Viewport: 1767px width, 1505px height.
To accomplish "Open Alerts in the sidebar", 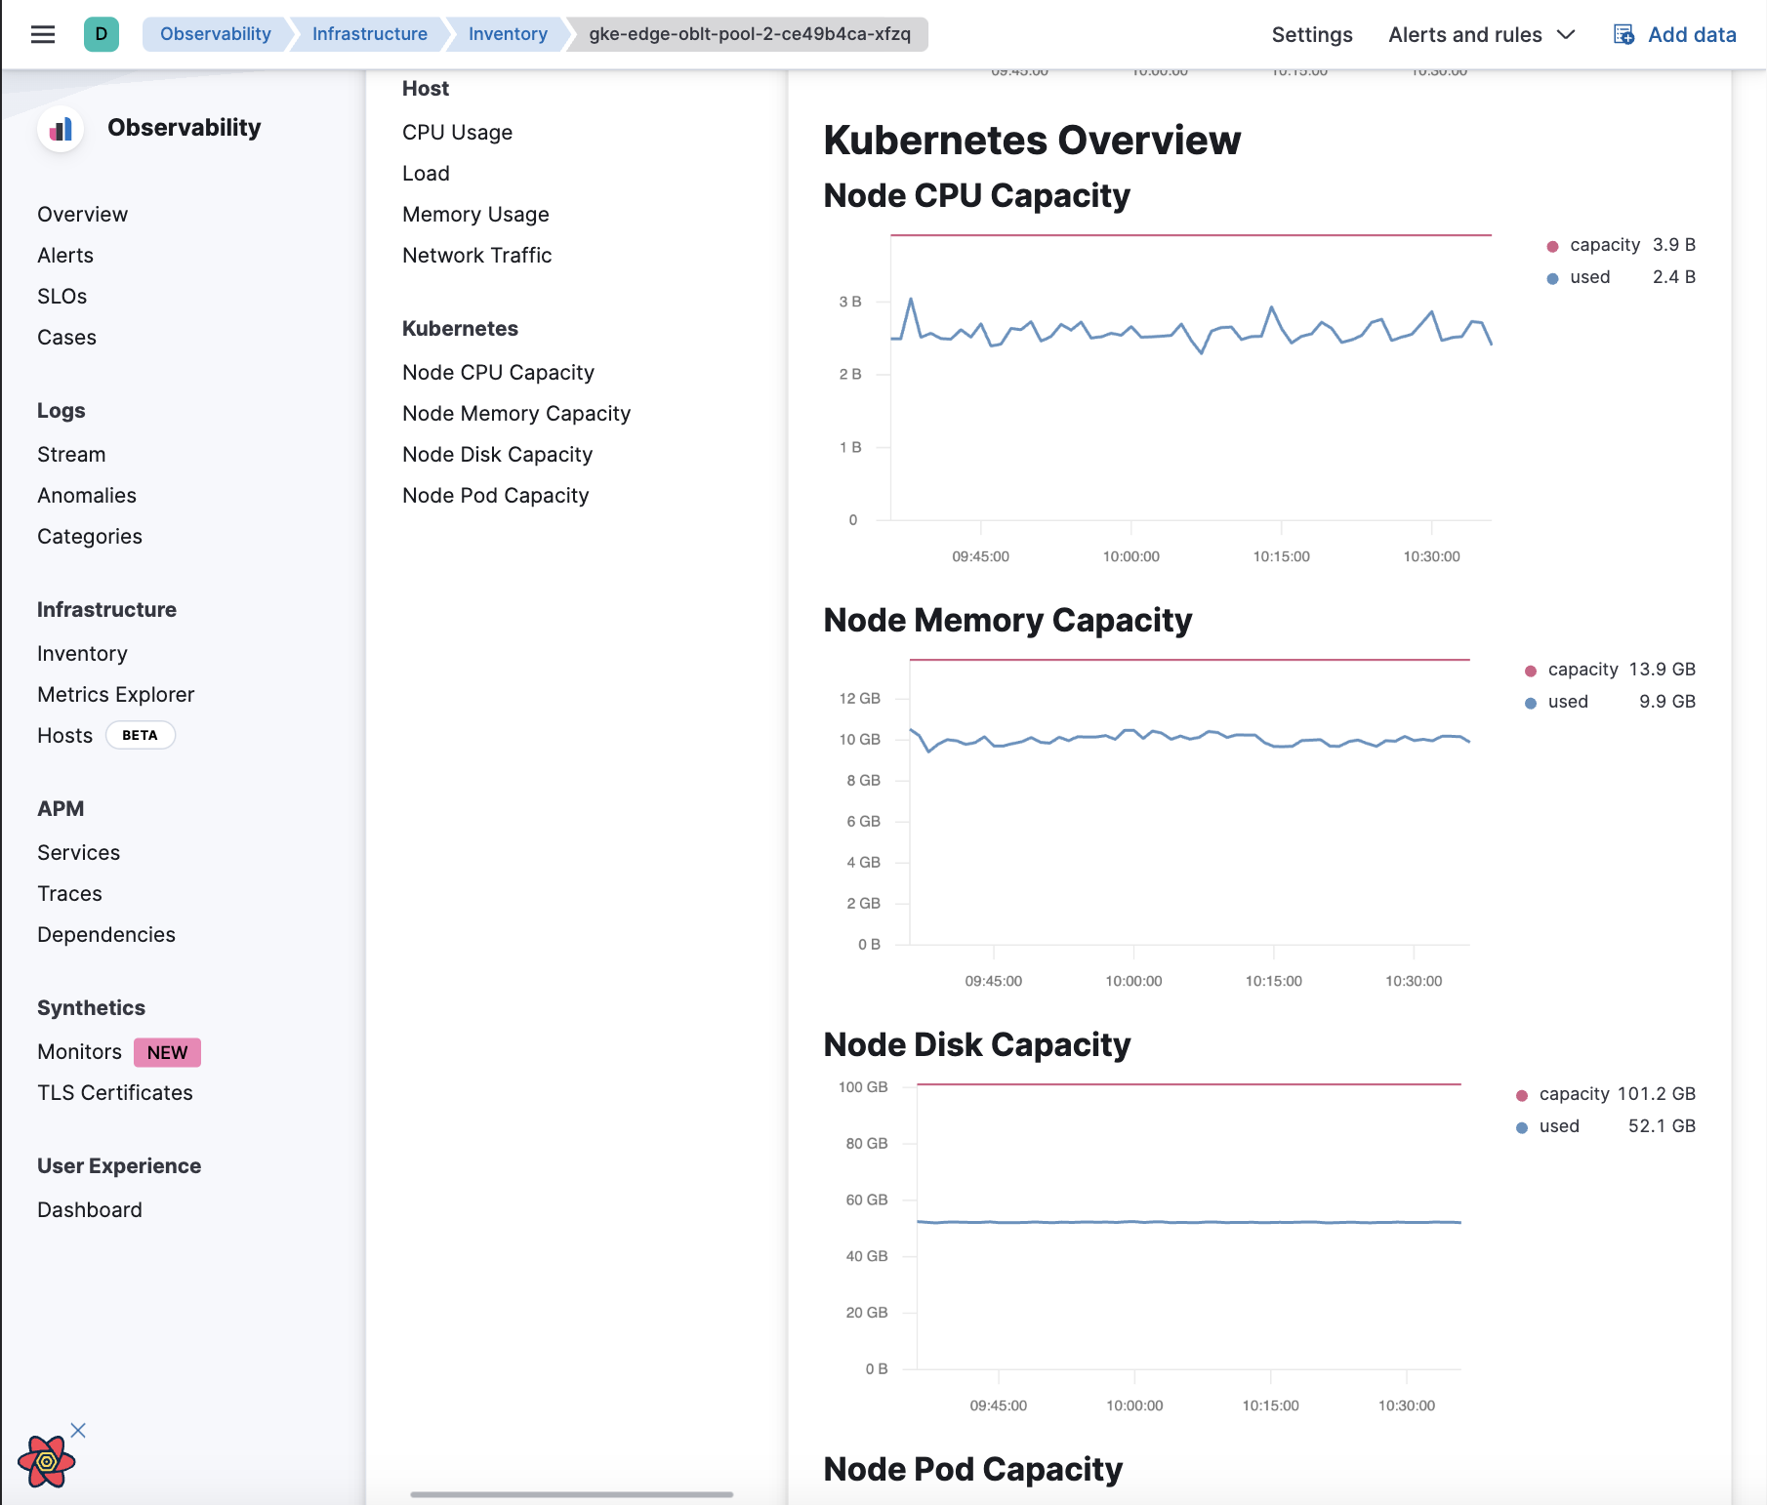I will click(x=65, y=255).
